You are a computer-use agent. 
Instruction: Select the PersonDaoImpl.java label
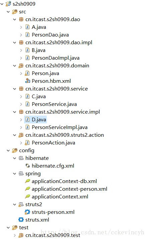[x=55, y=58]
